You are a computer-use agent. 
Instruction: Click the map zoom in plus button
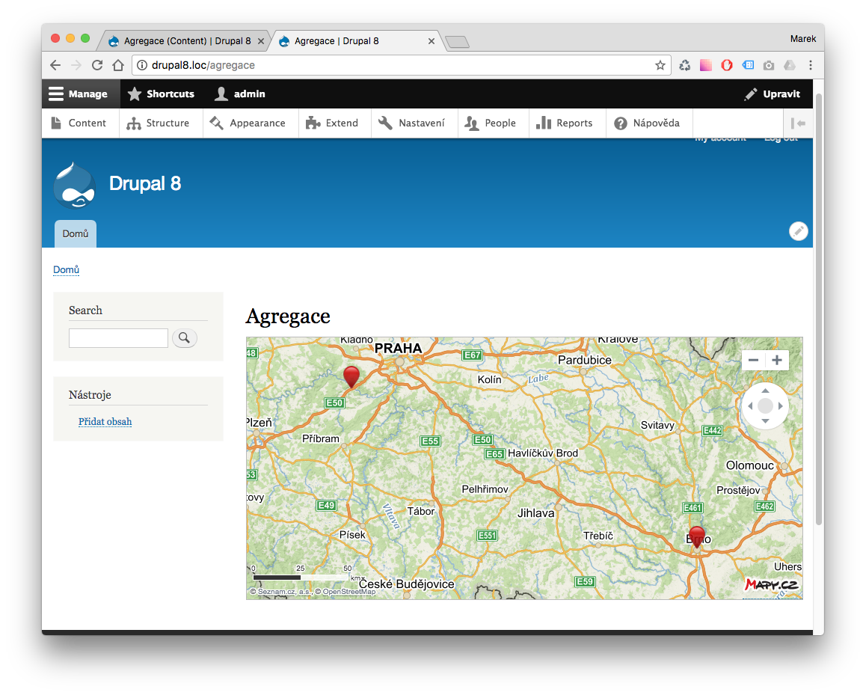pos(777,361)
